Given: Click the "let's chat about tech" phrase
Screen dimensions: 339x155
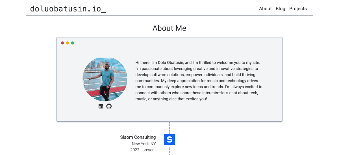Looking at the screenshot, I should 236,93.
